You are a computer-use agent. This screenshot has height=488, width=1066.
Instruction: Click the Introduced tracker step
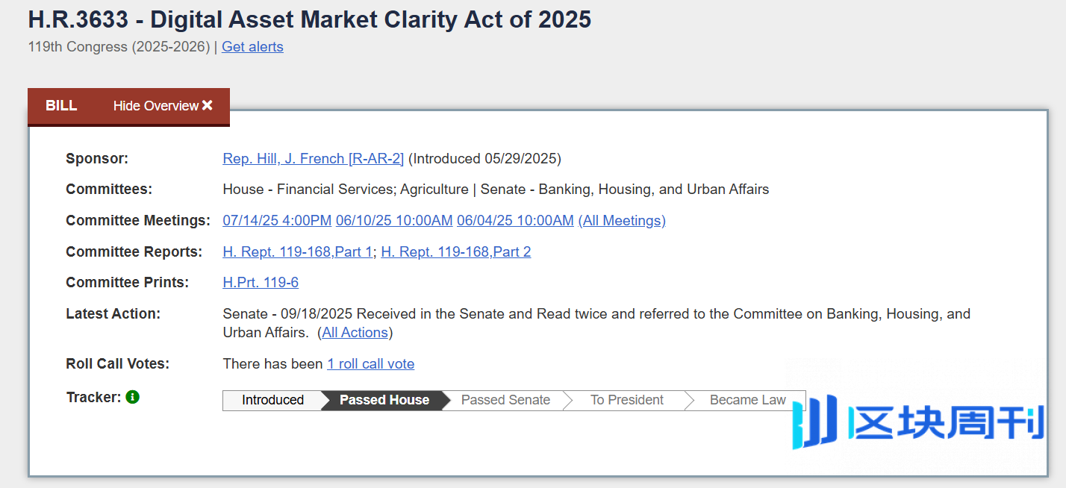click(272, 401)
